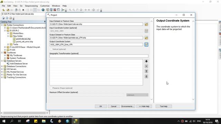
Task: Select My Hosted Services tree item
Action: click(15, 72)
